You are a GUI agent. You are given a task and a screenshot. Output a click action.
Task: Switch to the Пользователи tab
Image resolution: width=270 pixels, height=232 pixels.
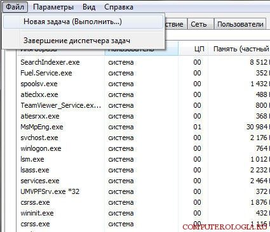[x=240, y=24]
